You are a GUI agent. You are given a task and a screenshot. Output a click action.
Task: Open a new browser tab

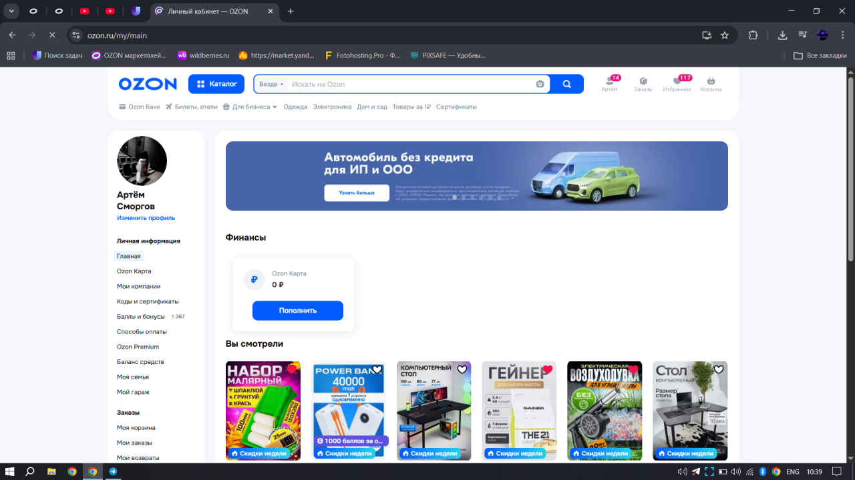[291, 11]
